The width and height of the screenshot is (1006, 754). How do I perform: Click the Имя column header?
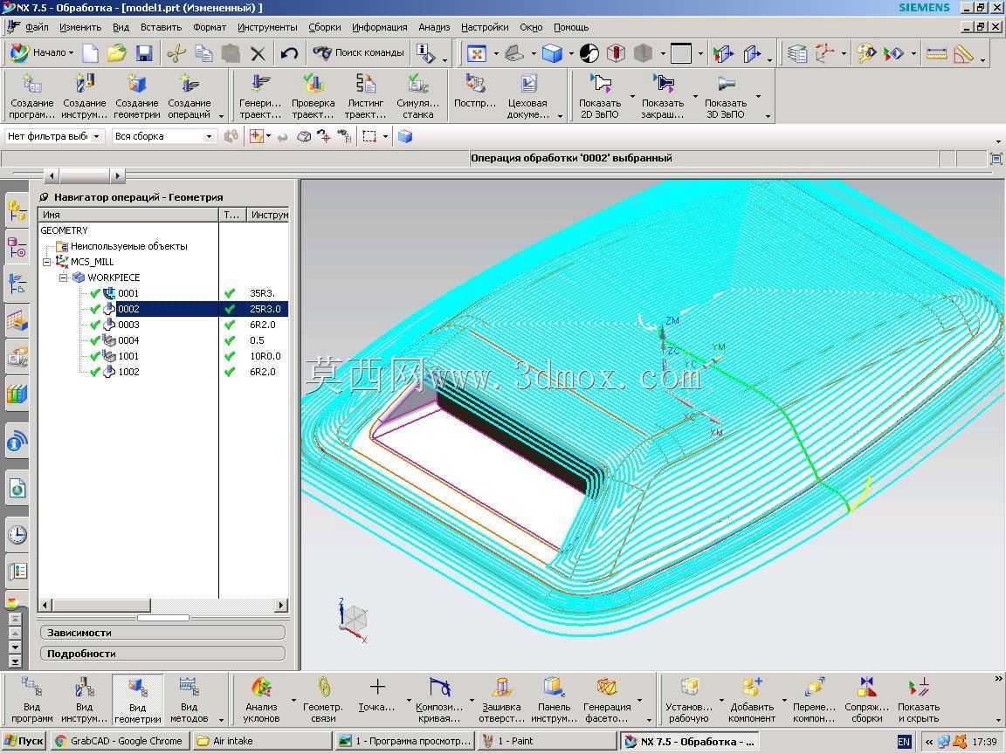(x=128, y=215)
